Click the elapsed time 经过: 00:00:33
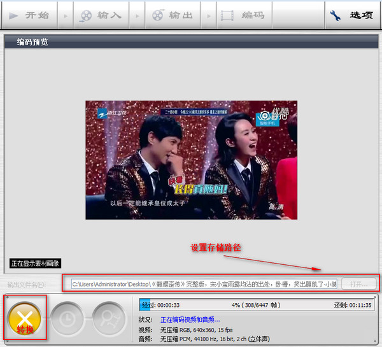Screen dimensions: 382x347 coord(160,305)
